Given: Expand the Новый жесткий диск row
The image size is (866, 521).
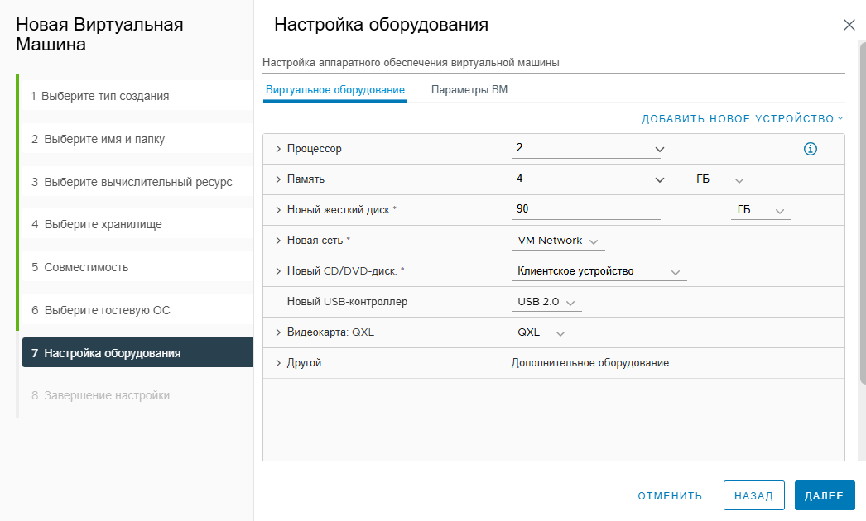Looking at the screenshot, I should (278, 210).
